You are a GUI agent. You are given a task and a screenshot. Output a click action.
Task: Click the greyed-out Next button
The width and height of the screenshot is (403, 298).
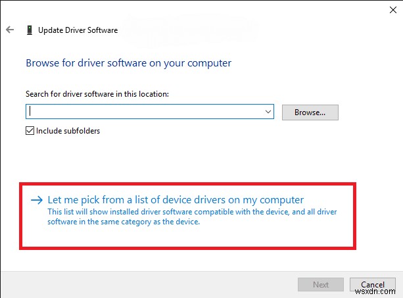(x=321, y=284)
